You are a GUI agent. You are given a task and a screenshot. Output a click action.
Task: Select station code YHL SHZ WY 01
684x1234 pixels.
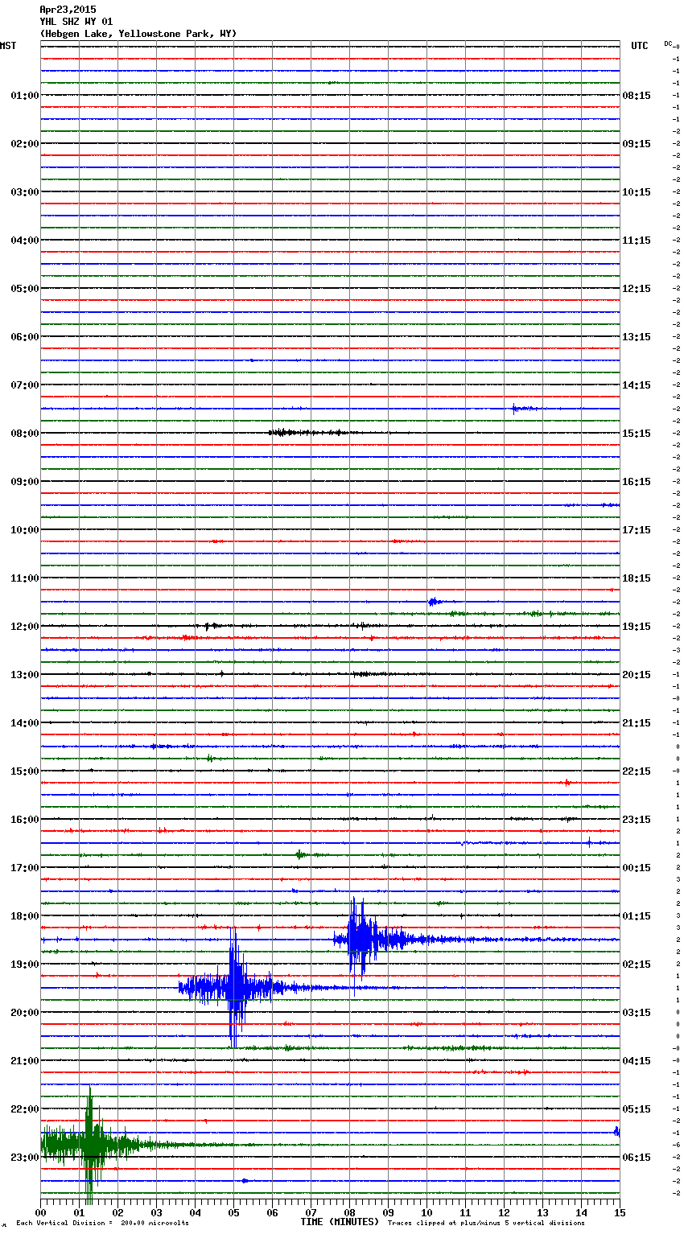coord(76,22)
